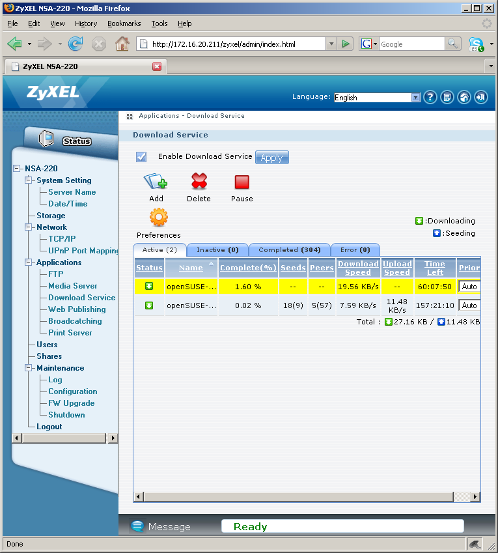Open priority dropdown for 1.60 % download
The width and height of the screenshot is (498, 553).
pos(469,287)
